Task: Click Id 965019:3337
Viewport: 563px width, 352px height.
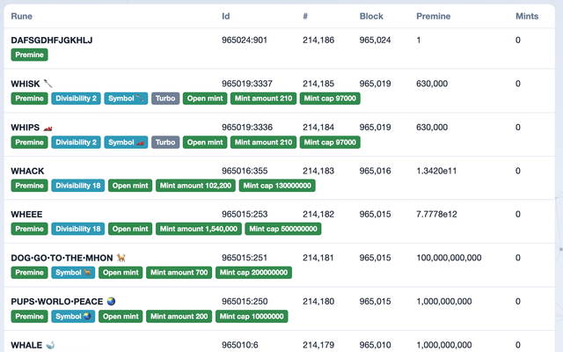Action: coord(247,84)
